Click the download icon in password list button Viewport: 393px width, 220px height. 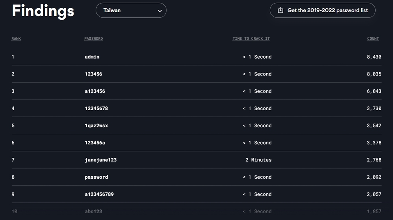[280, 10]
